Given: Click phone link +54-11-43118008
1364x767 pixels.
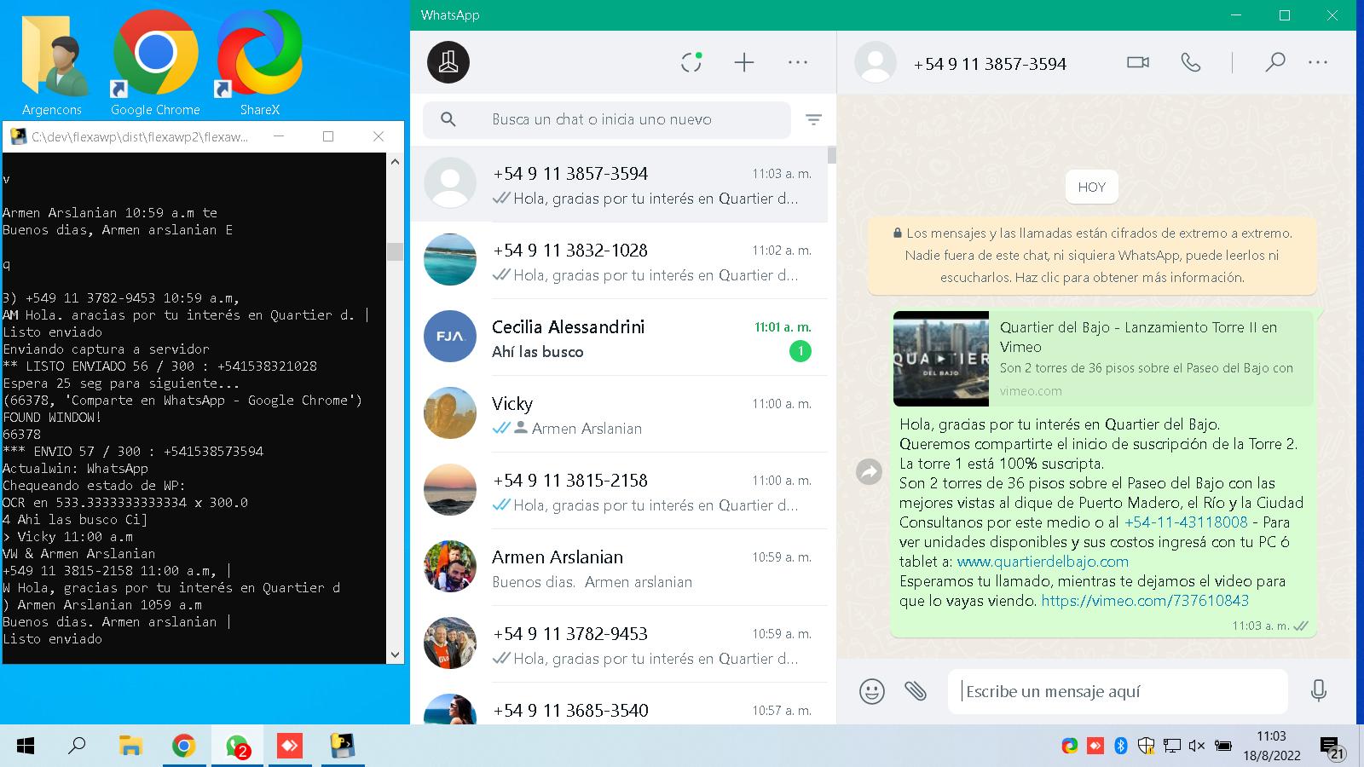Looking at the screenshot, I should tap(1186, 522).
